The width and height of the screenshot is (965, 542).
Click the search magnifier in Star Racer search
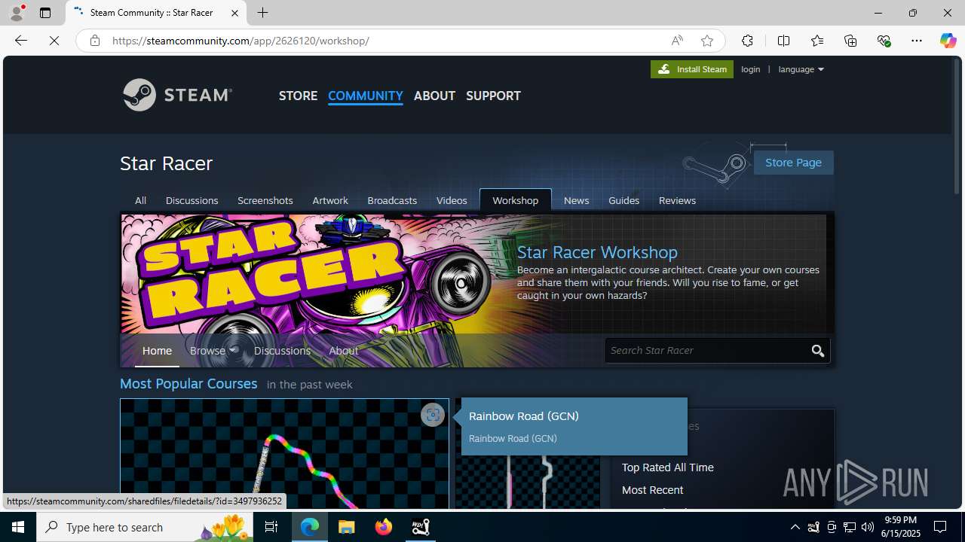point(818,351)
